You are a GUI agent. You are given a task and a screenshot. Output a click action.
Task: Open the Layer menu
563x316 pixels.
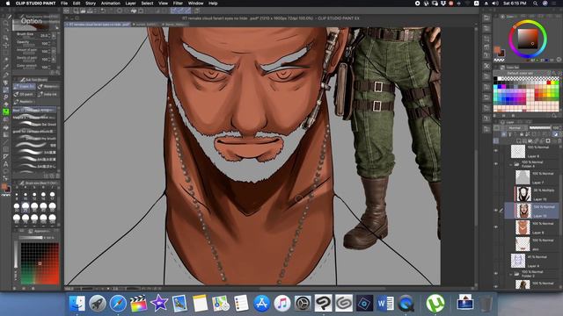130,4
